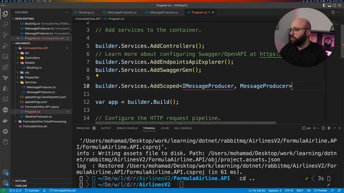The width and height of the screenshot is (344, 193).
Task: Open the Explorer view in activity bar
Action: point(5,14)
